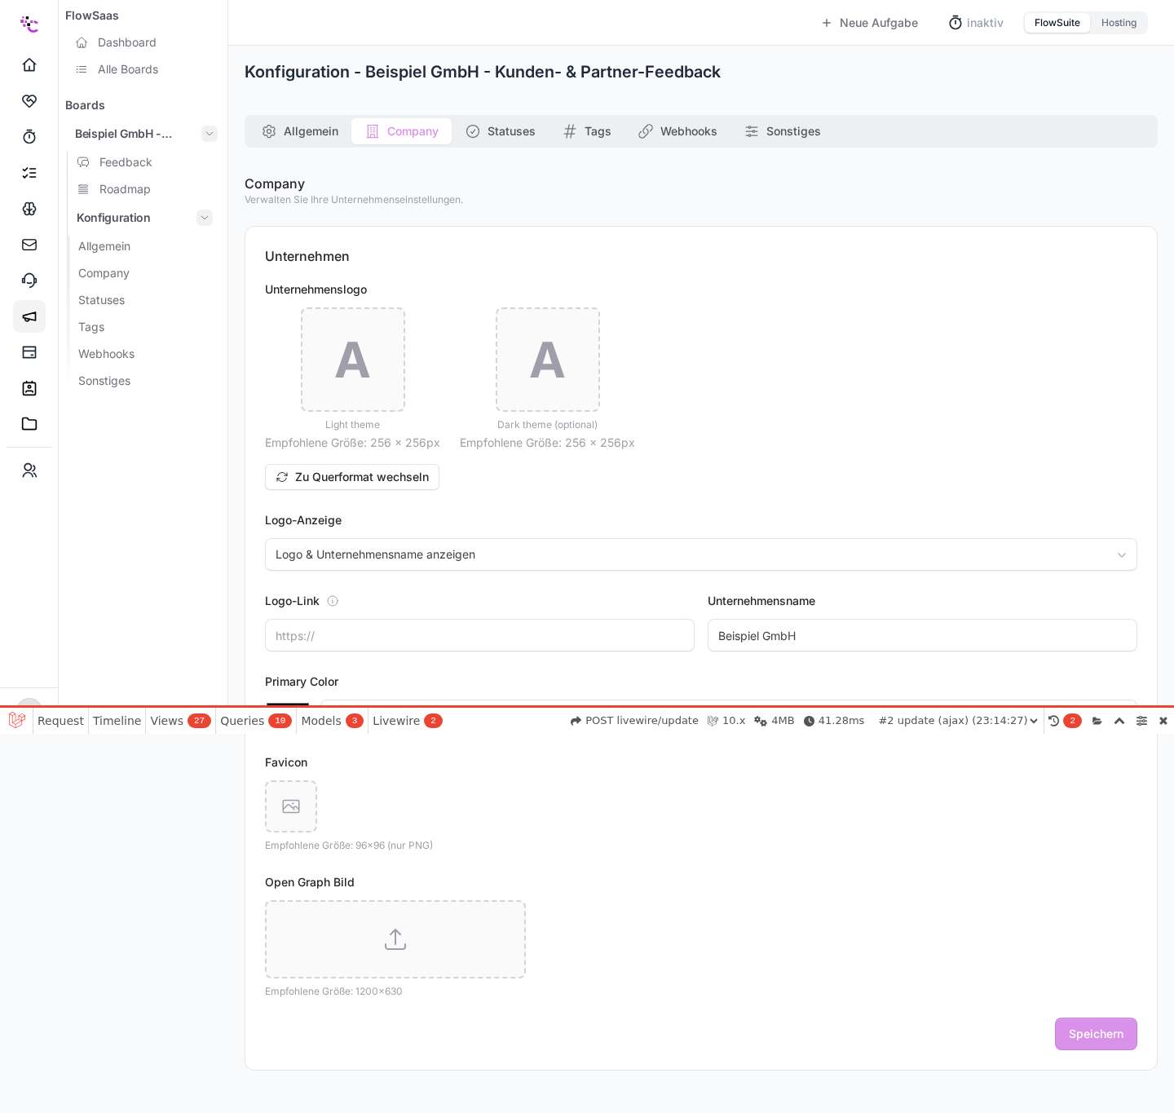
Task: Open the mail envelope icon in sidebar
Action: (29, 245)
